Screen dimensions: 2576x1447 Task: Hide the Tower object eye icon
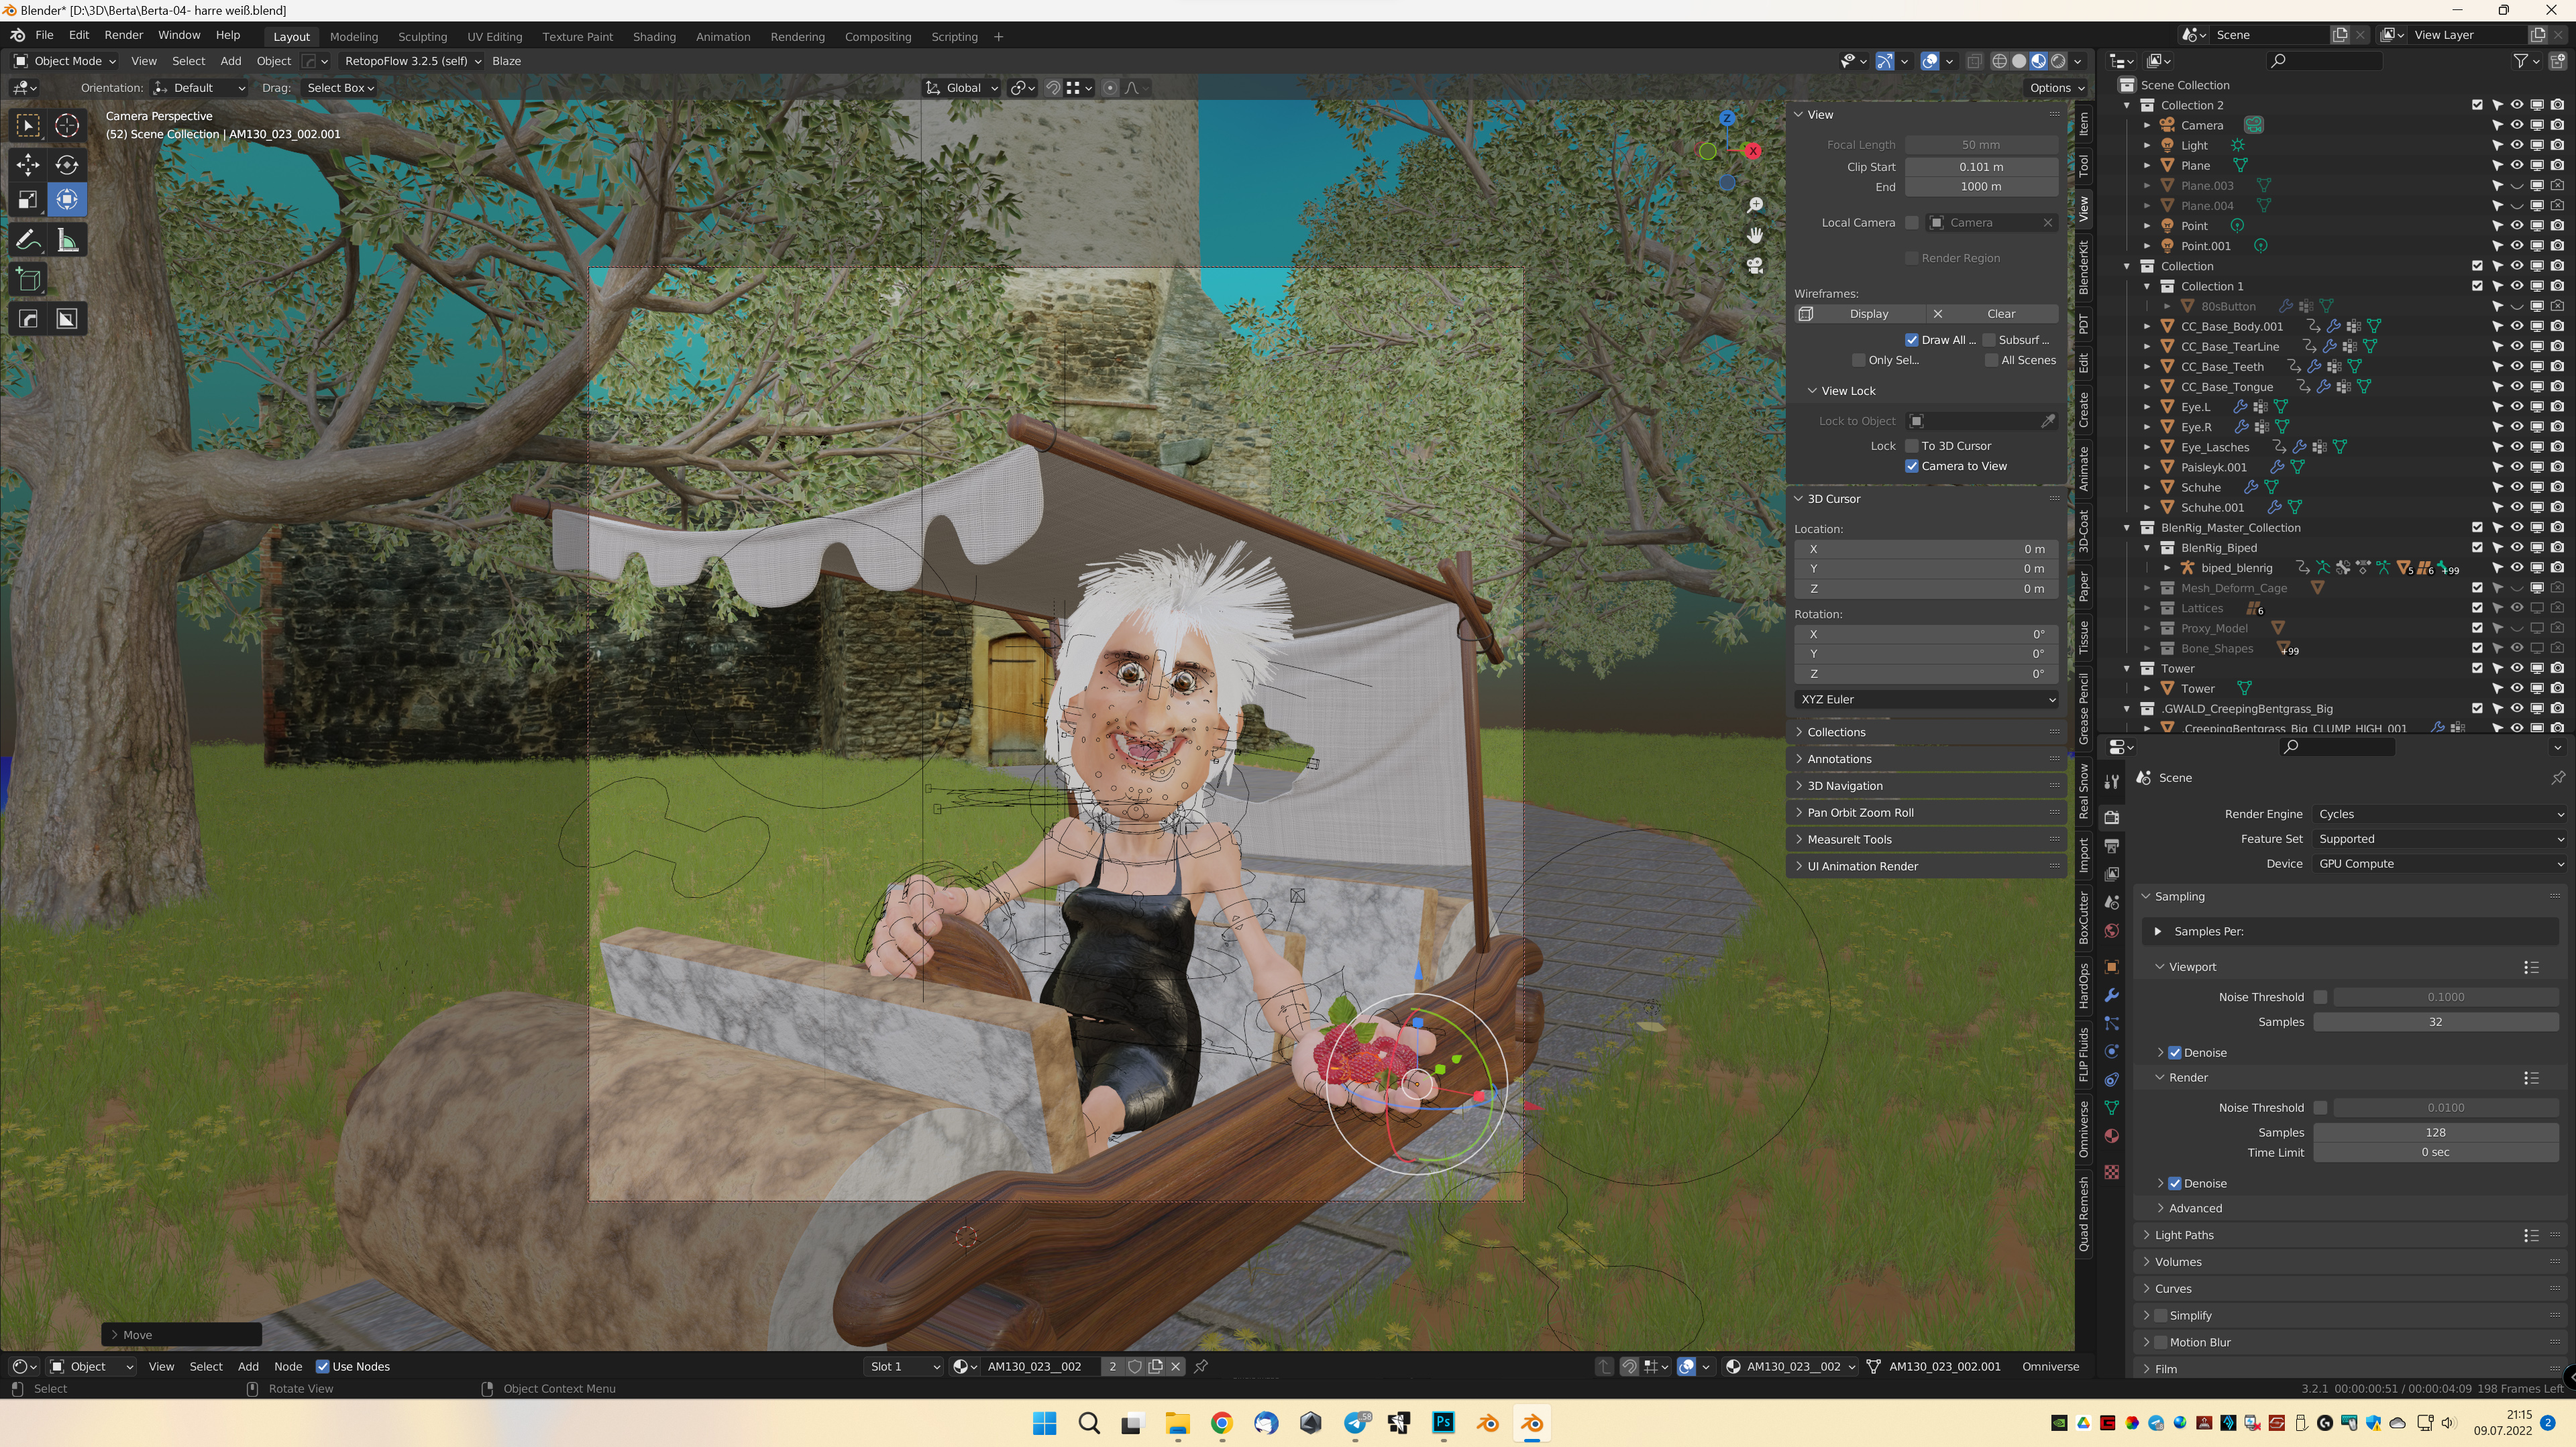[2516, 689]
